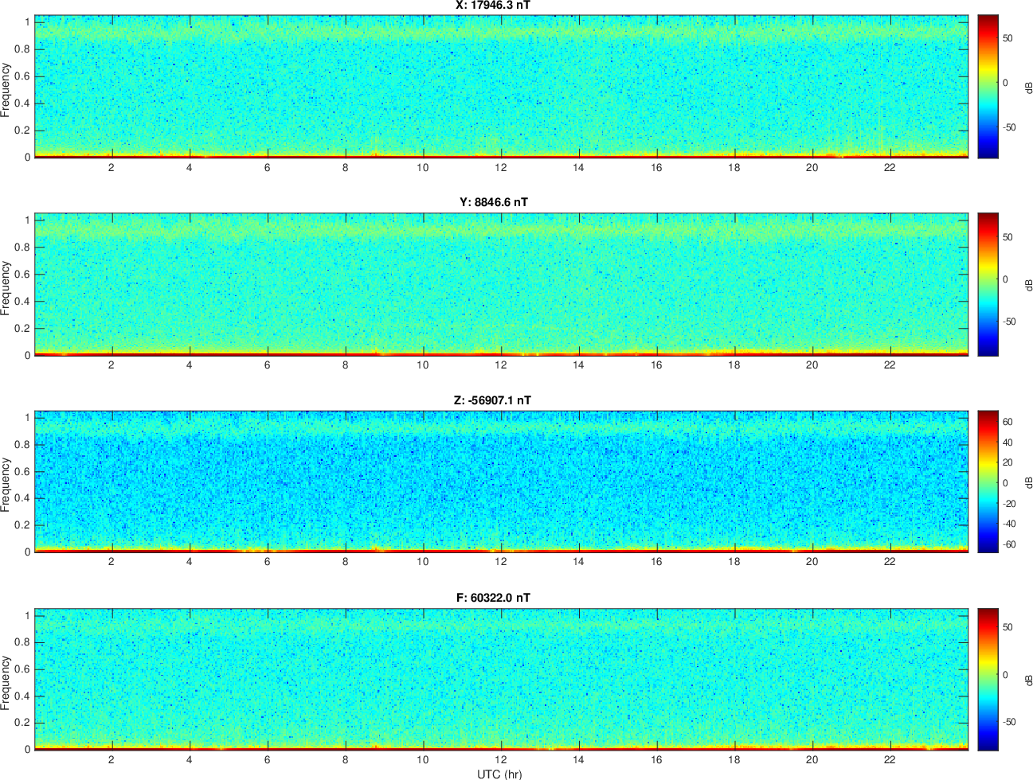Screen dimensions: 1033x780
Task: Click the F: 60322.0 nT title
Action: point(494,598)
